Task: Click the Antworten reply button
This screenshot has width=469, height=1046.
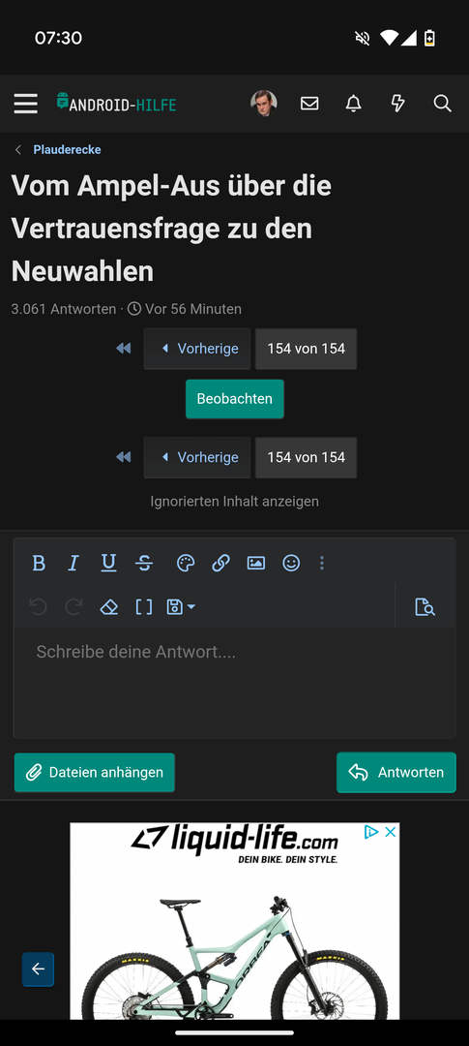Action: tap(396, 773)
